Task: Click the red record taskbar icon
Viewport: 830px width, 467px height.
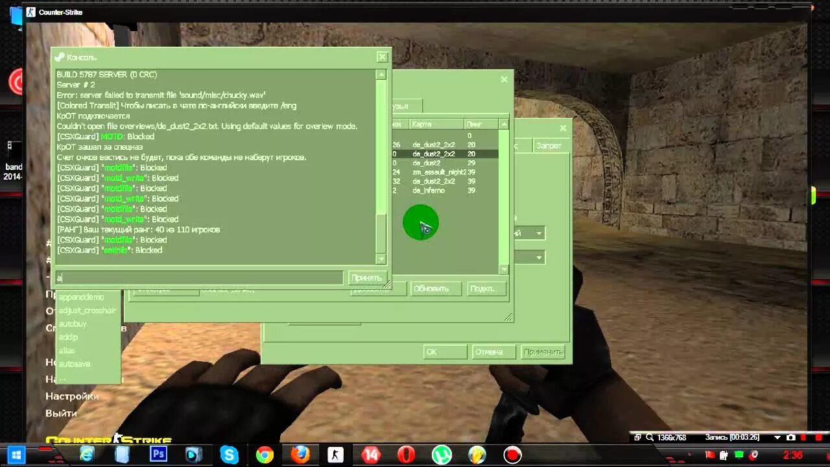Action: point(513,455)
